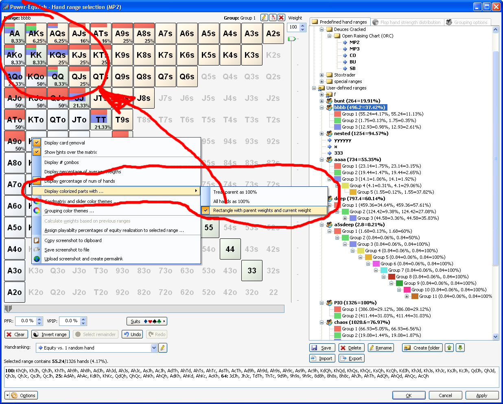Expand Group 11 under a5sdeep

click(x=407, y=296)
